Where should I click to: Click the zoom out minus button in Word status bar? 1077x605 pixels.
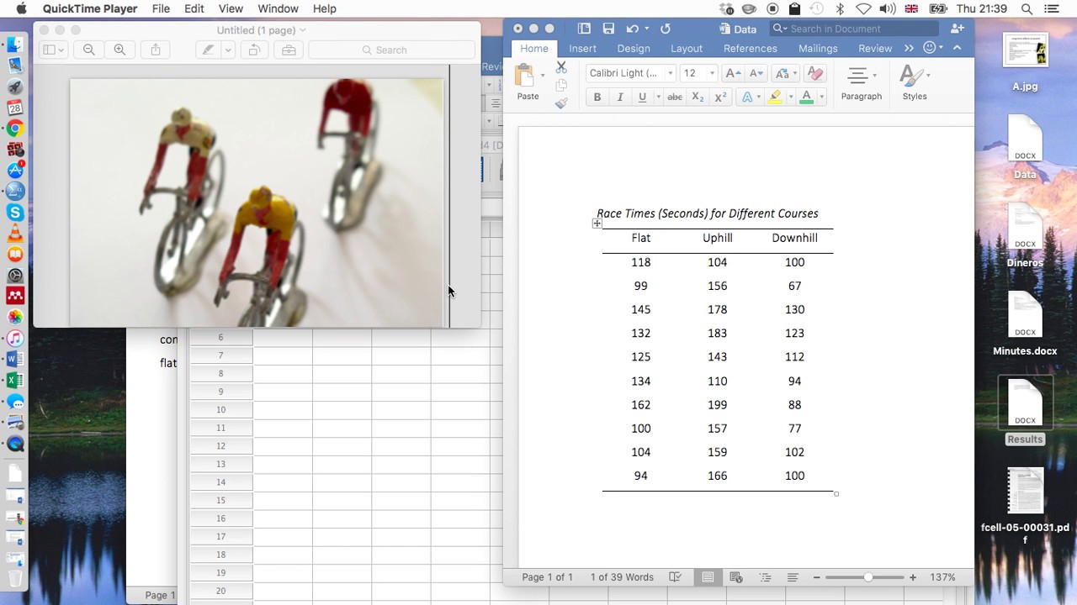[816, 577]
